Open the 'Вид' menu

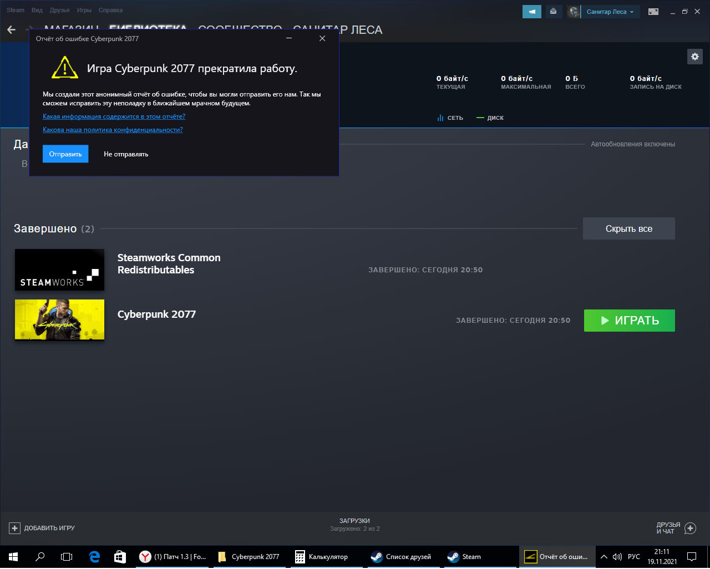click(x=37, y=10)
